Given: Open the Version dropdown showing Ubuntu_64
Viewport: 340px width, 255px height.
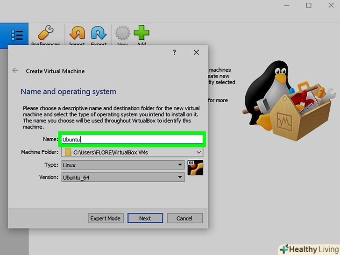Looking at the screenshot, I should [x=123, y=177].
